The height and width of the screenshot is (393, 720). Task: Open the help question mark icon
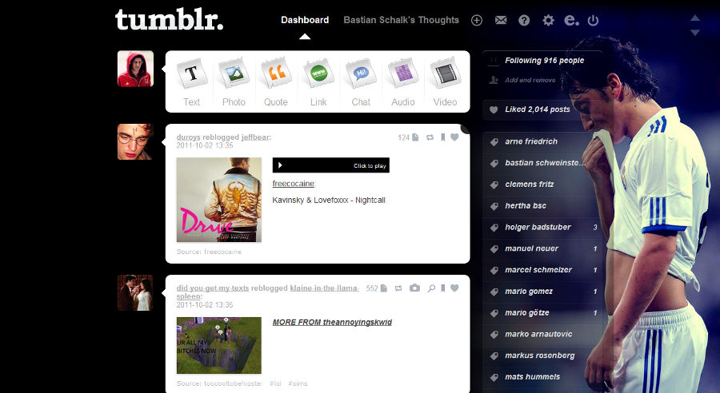tap(524, 20)
